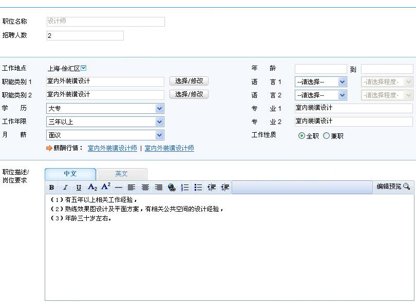This screenshot has height=307, width=416.
Task: Insert a numbered list
Action: coord(185,188)
